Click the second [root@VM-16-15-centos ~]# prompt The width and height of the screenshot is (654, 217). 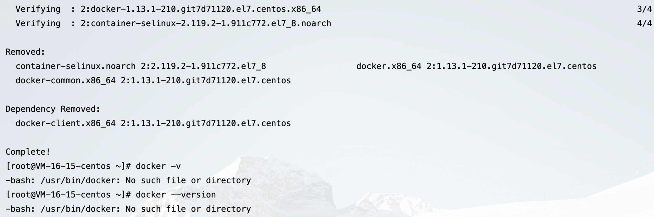pyautogui.click(x=68, y=195)
